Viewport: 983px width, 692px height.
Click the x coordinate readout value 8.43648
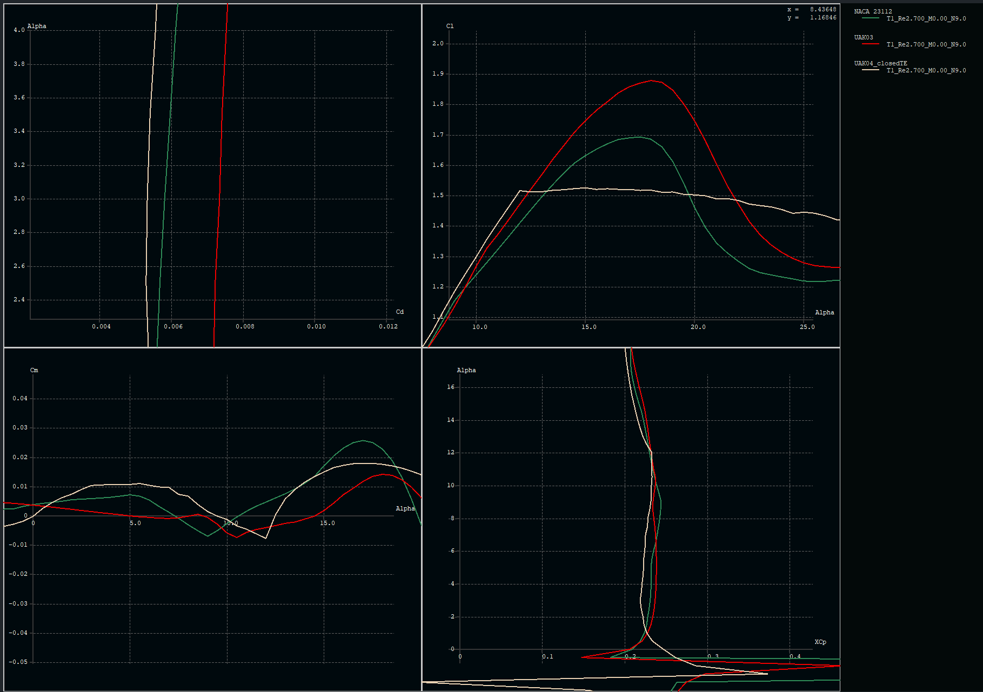pyautogui.click(x=822, y=9)
